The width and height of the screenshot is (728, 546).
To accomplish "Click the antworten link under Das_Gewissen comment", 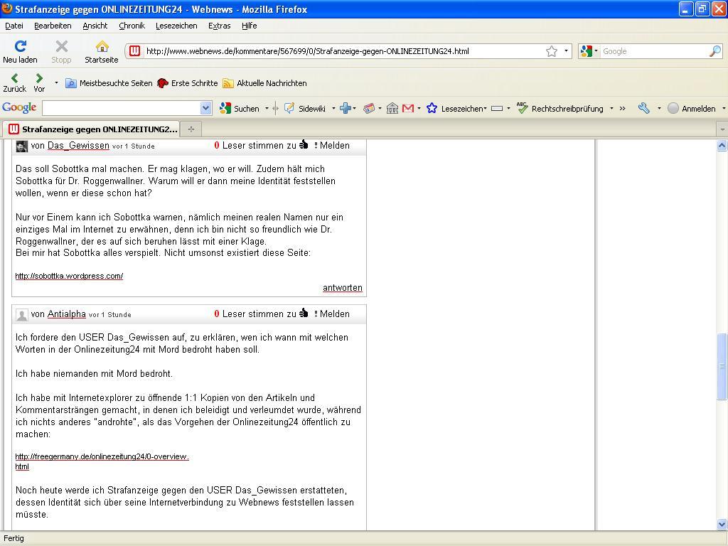I will [342, 288].
